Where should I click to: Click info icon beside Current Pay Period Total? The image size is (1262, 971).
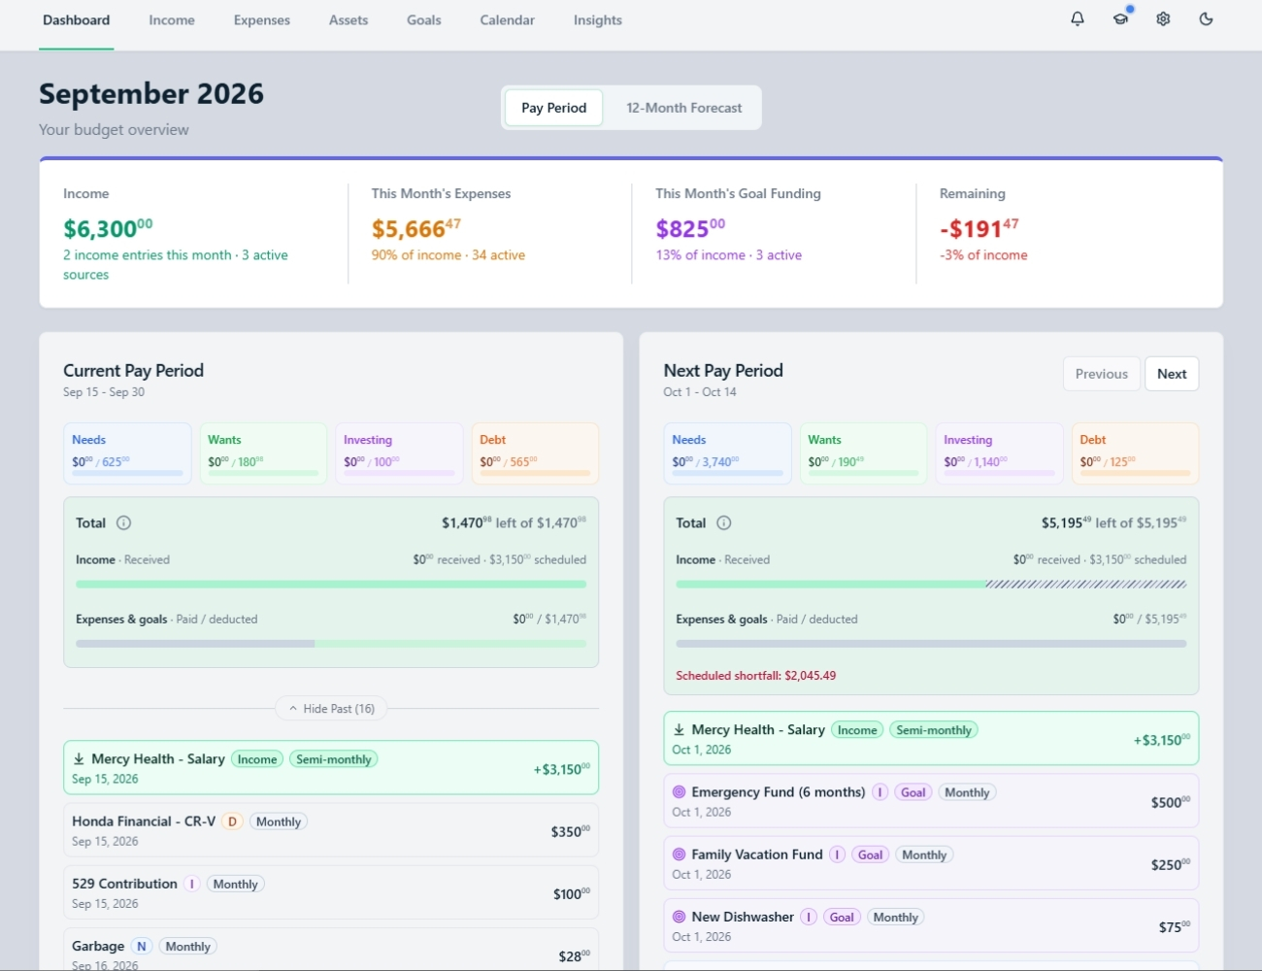pos(123,522)
